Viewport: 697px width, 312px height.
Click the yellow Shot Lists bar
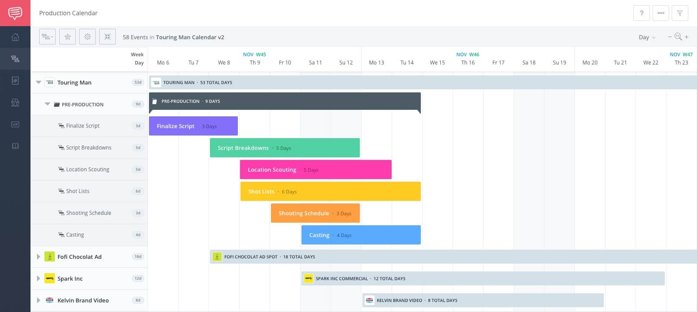(x=331, y=191)
